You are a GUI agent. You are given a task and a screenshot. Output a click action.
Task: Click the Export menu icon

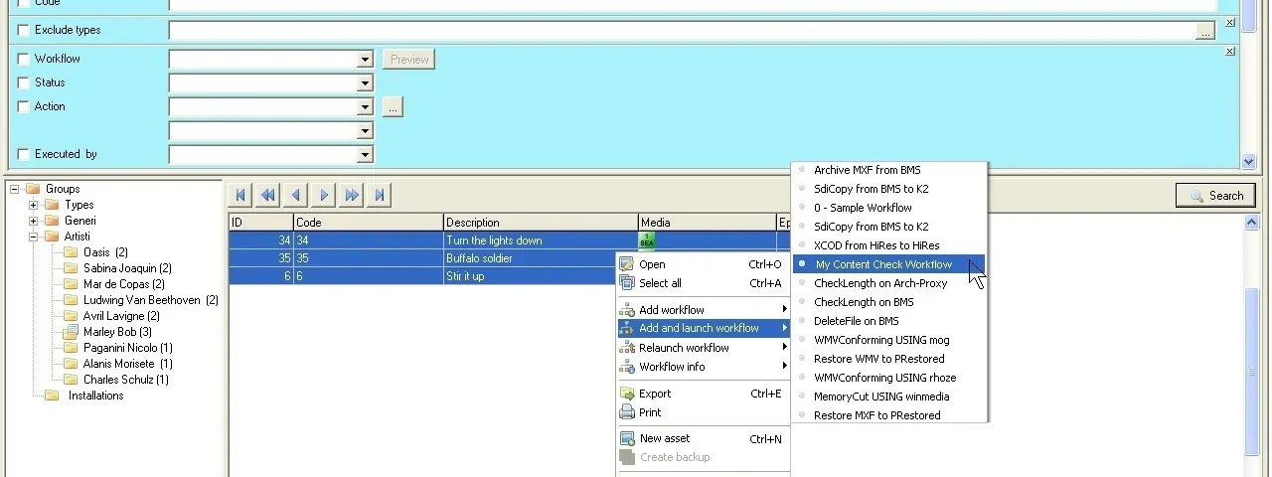click(x=627, y=394)
